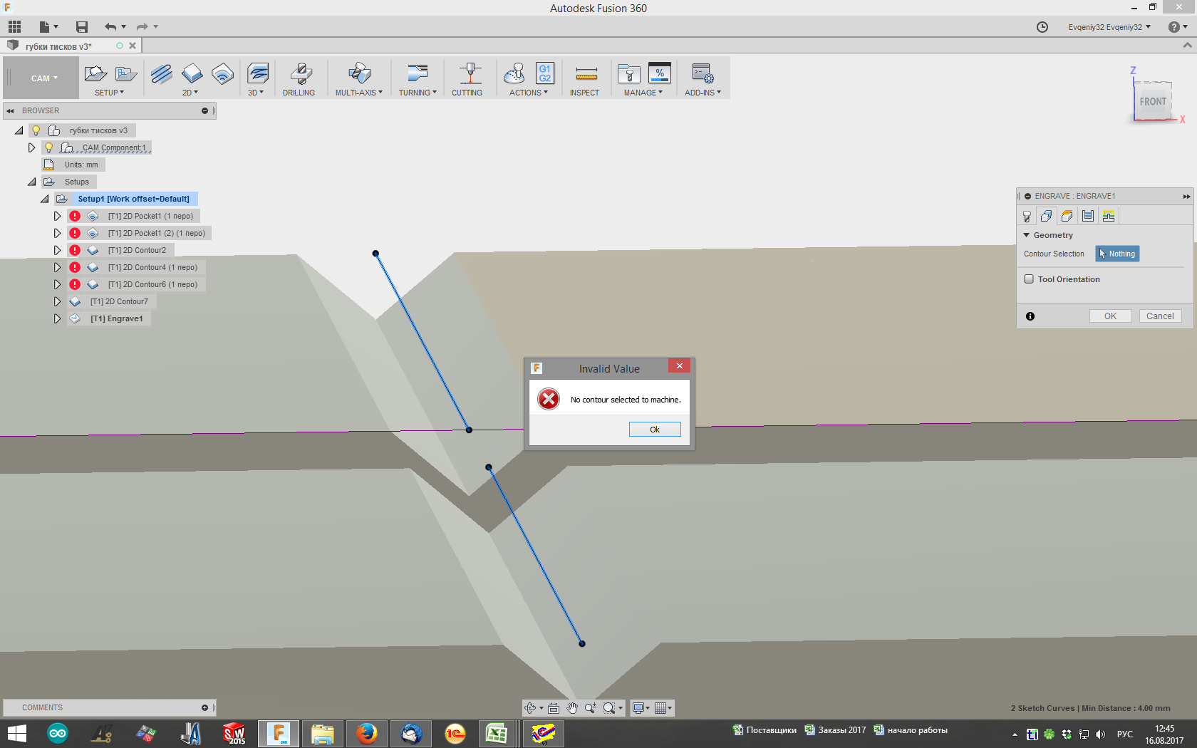Click the Look At icon in navigation bar
This screenshot has height=748, width=1197.
click(554, 708)
